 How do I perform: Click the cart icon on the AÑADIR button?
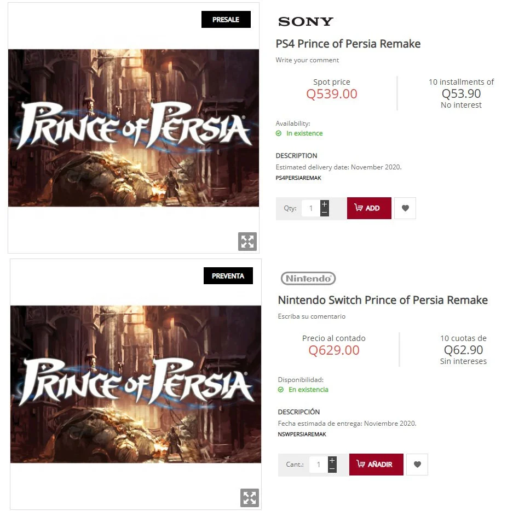click(x=362, y=464)
